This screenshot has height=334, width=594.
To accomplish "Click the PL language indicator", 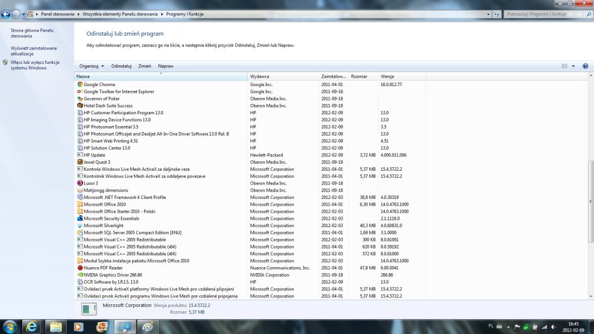I will (x=491, y=326).
